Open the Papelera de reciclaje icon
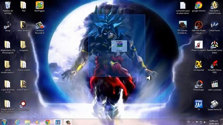 [x=8, y=8]
